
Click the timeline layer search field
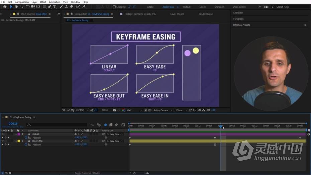coord(57,125)
